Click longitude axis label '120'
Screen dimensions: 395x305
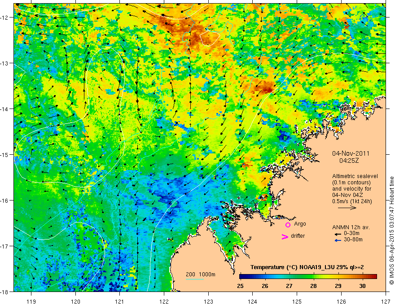pyautogui.click(x=75, y=301)
